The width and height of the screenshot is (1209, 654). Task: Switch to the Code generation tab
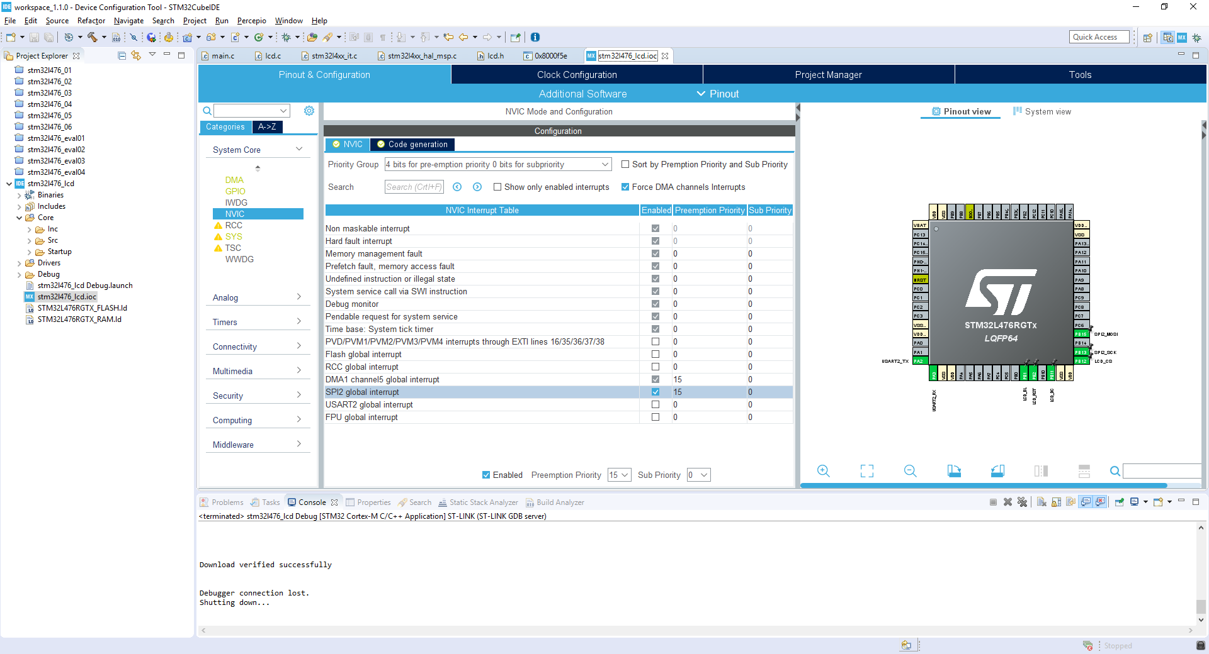(412, 144)
